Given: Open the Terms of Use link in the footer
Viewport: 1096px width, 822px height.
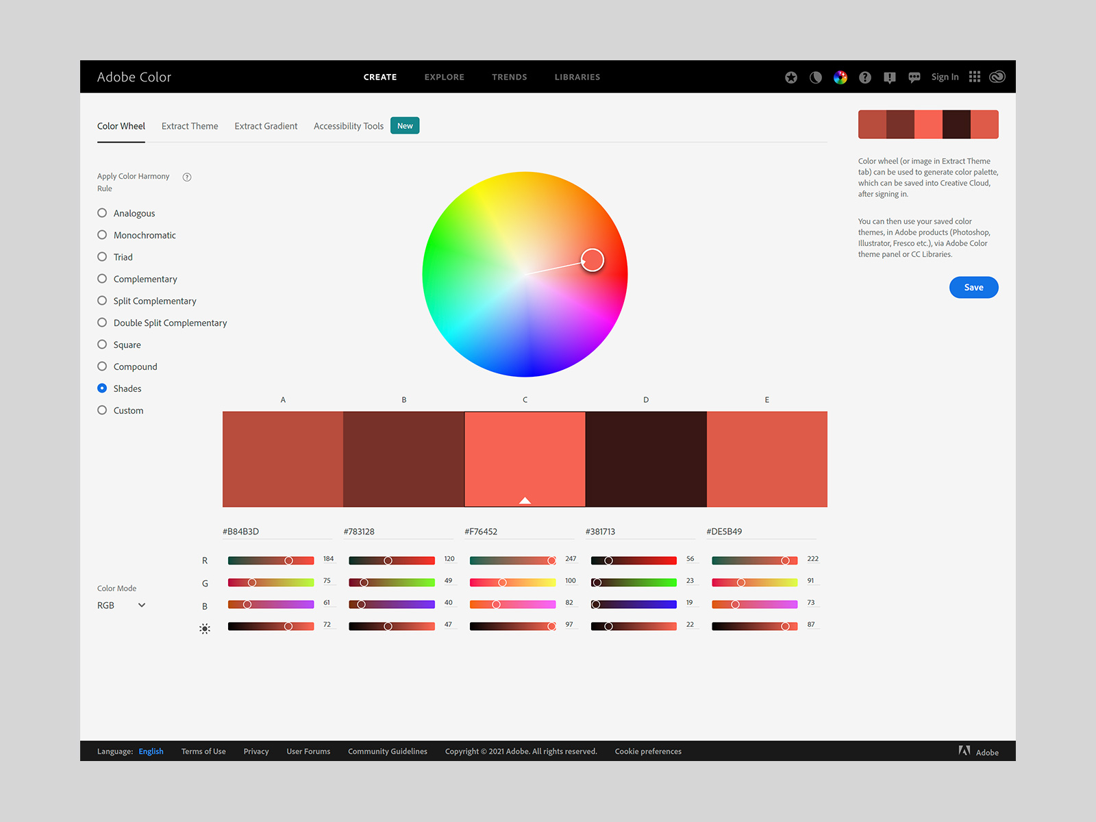Looking at the screenshot, I should [203, 751].
